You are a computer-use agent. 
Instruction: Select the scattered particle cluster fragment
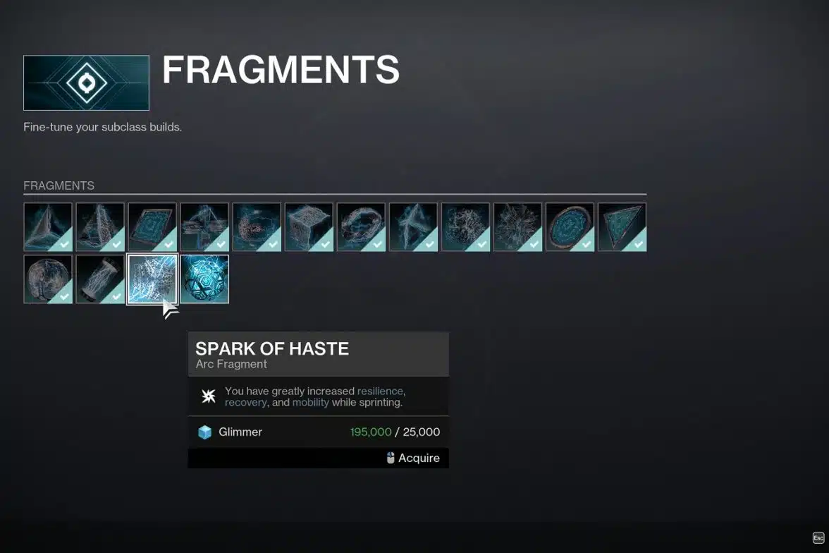coord(465,226)
